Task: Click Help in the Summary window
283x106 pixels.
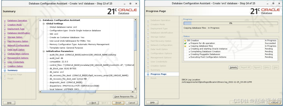Action: click(x=9, y=103)
